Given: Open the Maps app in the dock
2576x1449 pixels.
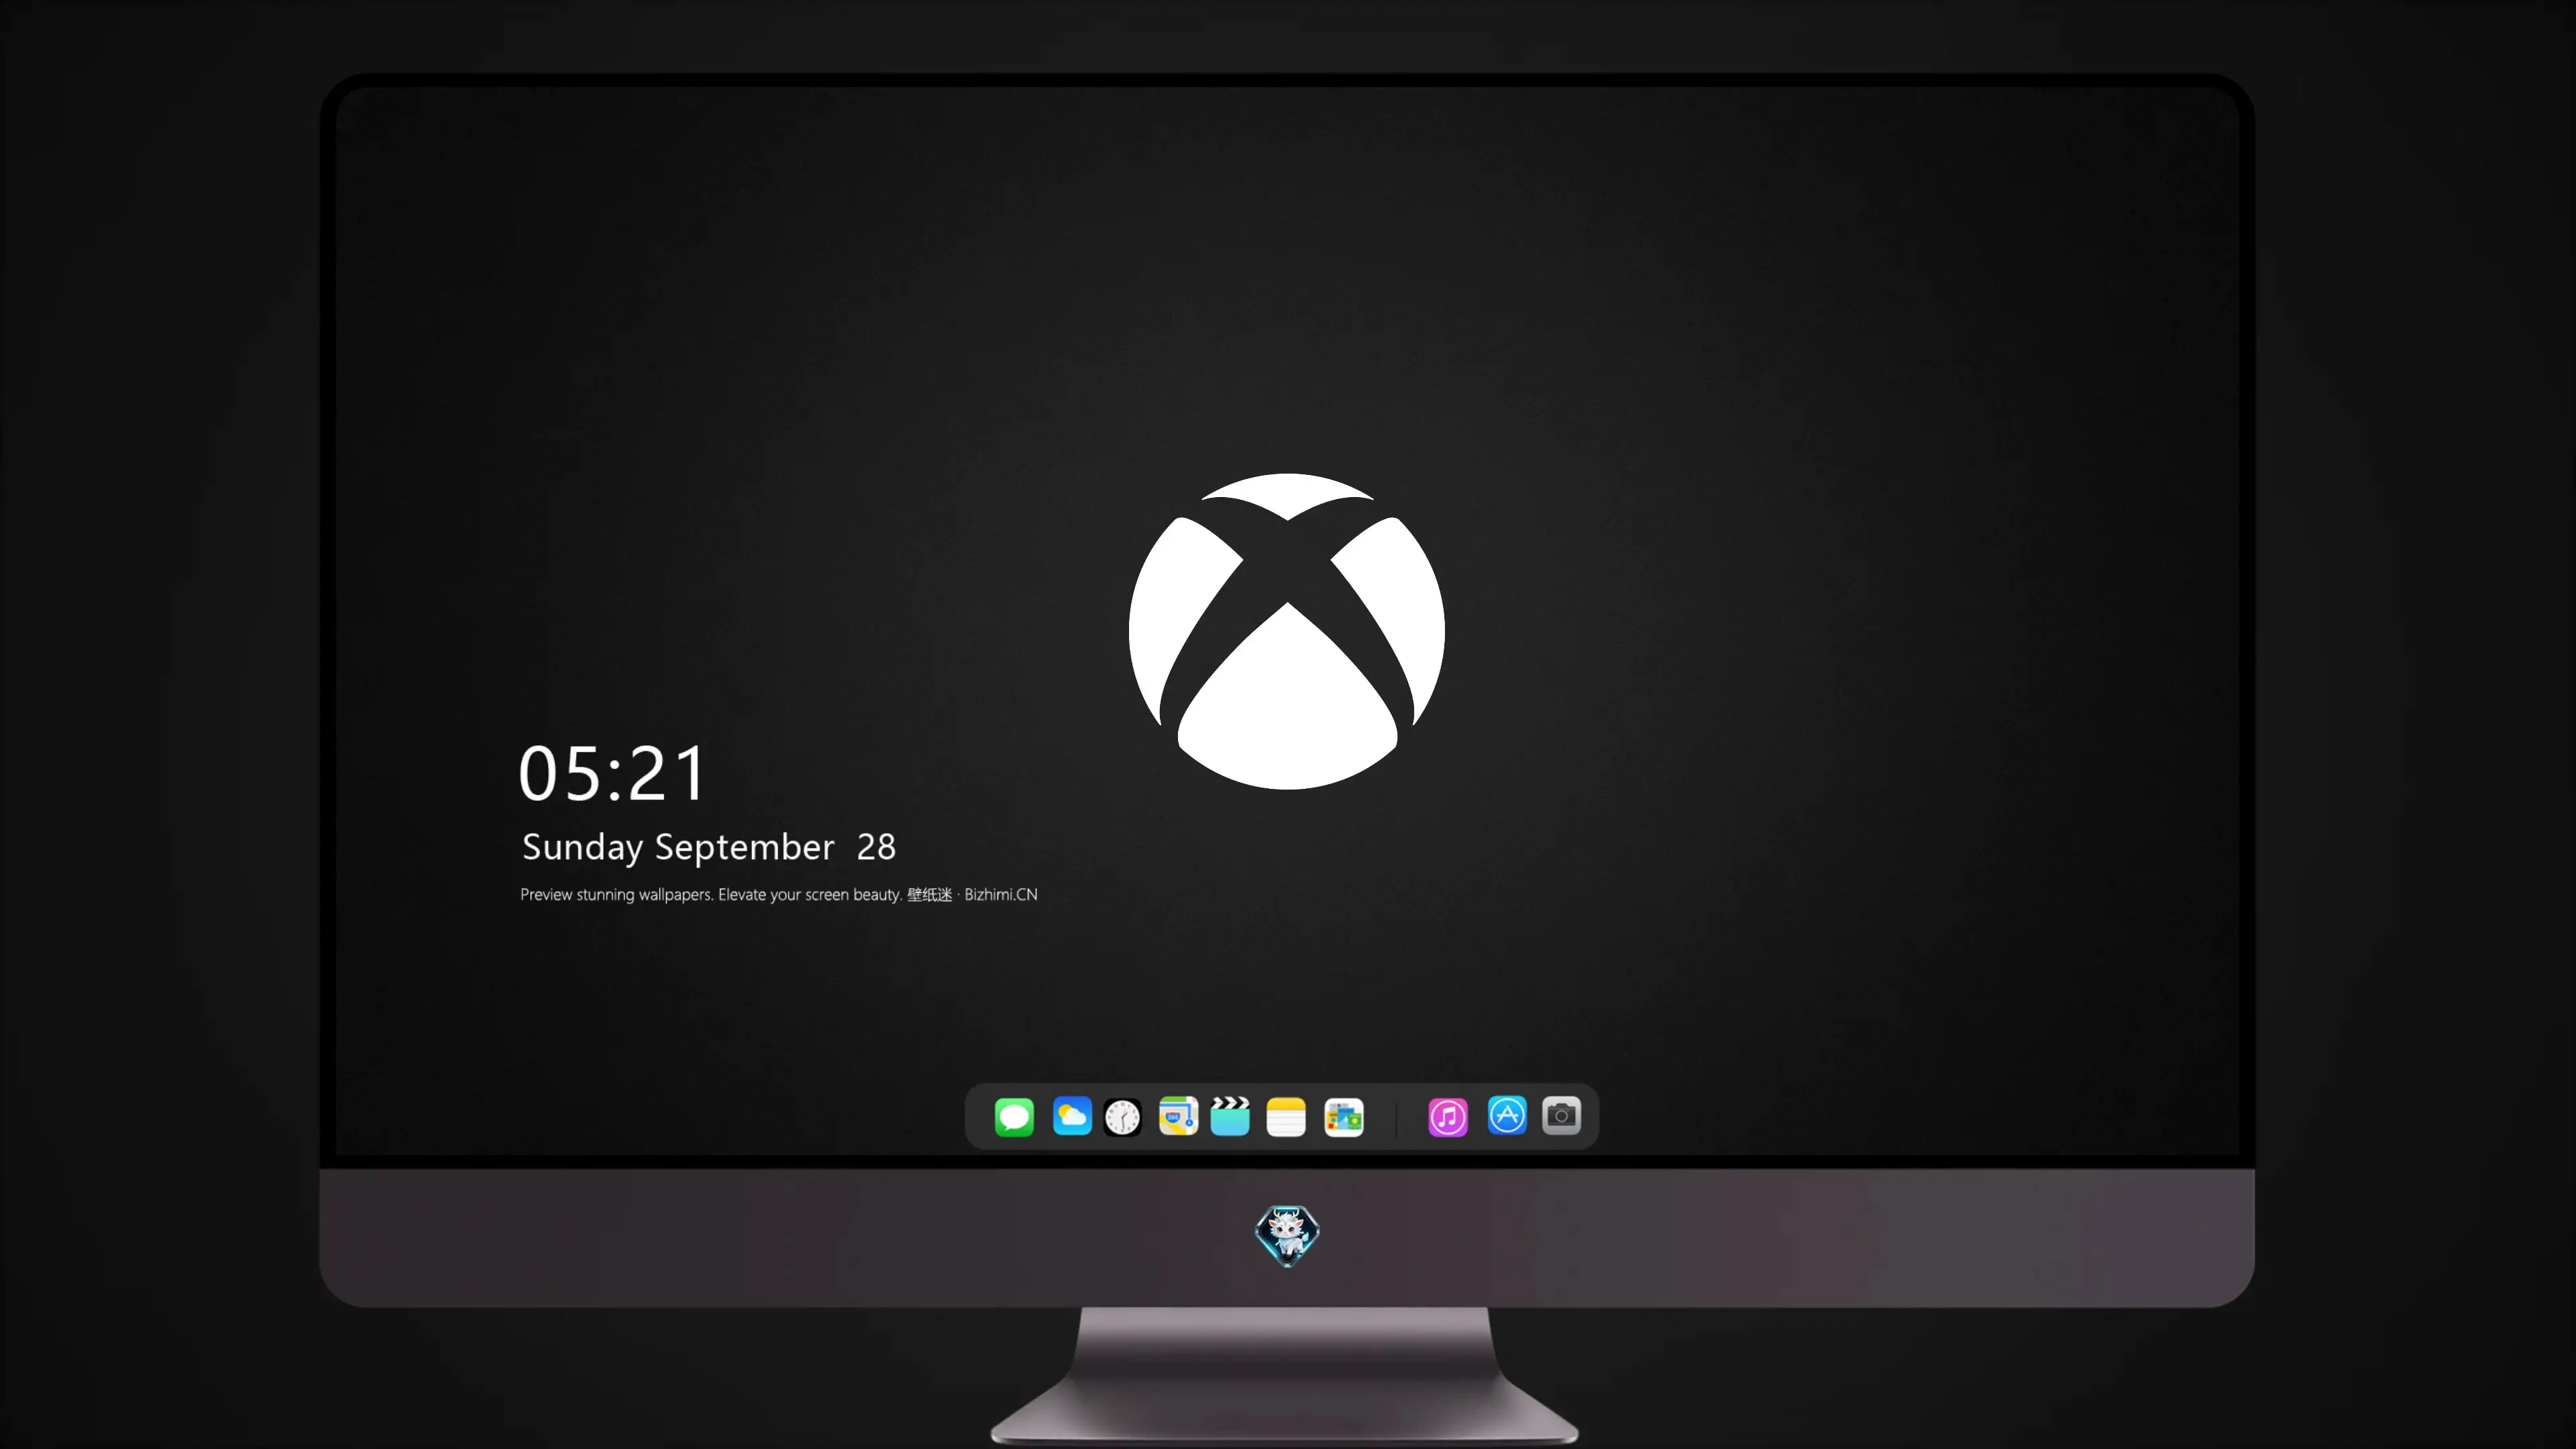Looking at the screenshot, I should [1178, 1116].
